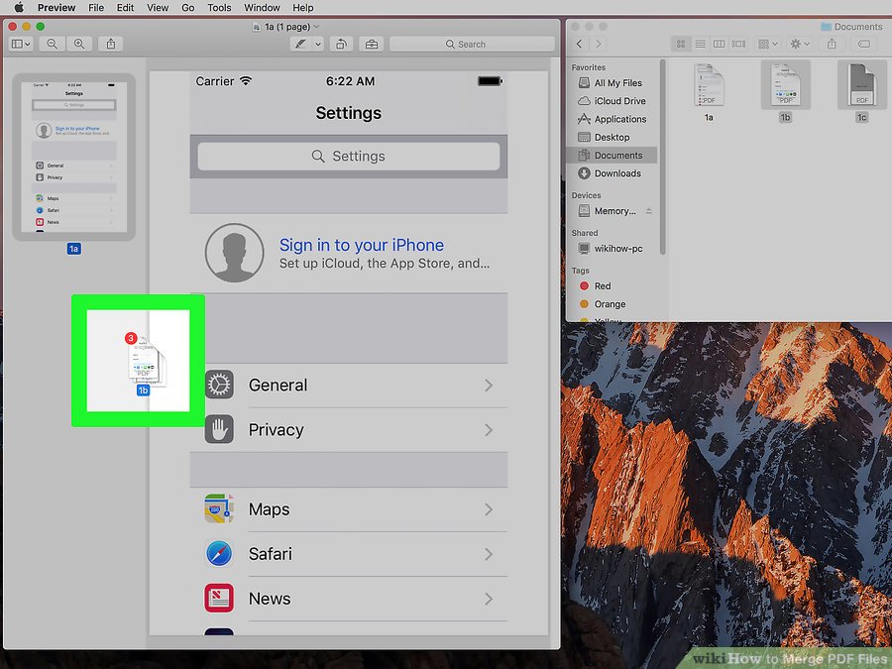Open the Edit menu

125,7
